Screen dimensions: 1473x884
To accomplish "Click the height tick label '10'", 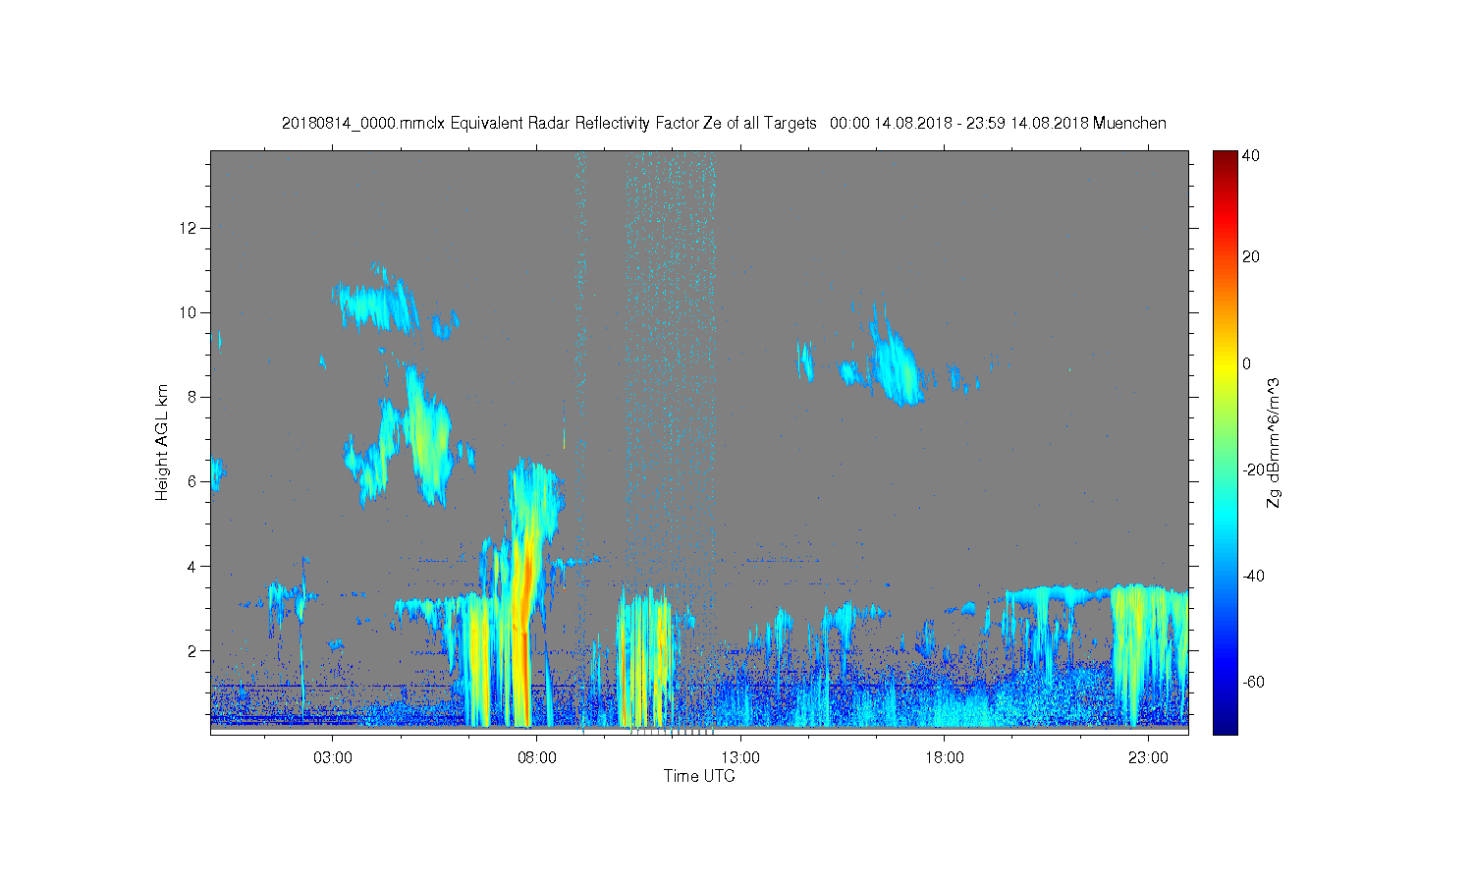I will 189,312.
